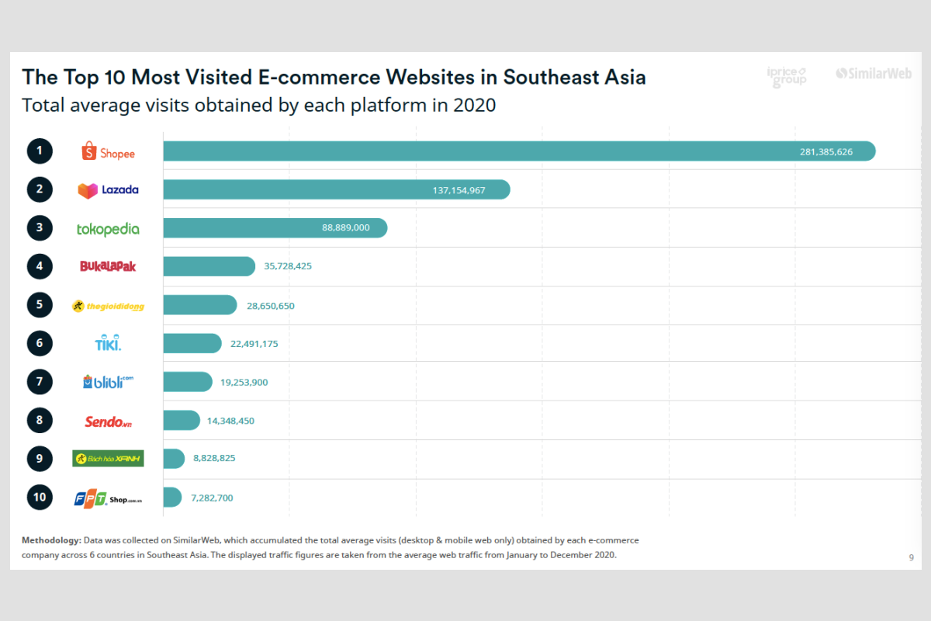Select the rank 10 number badge

[x=40, y=497]
